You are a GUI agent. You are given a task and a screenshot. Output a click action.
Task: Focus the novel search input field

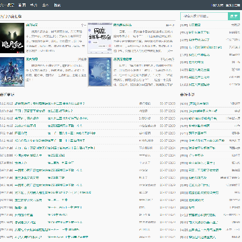(x=204, y=16)
